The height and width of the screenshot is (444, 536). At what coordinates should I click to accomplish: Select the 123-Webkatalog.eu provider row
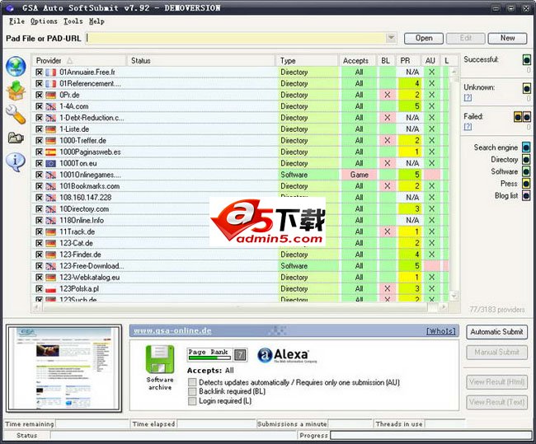pyautogui.click(x=240, y=278)
